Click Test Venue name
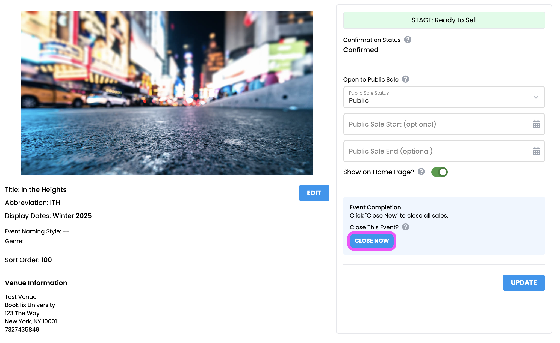The width and height of the screenshot is (560, 343). pos(21,297)
